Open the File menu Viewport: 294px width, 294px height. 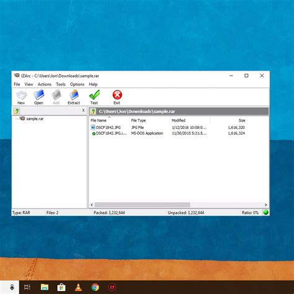point(17,84)
